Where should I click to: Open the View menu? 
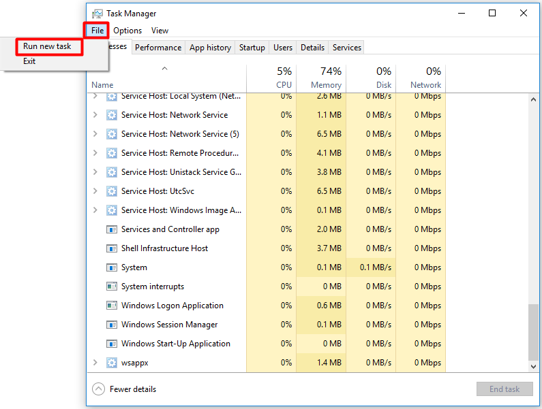160,31
